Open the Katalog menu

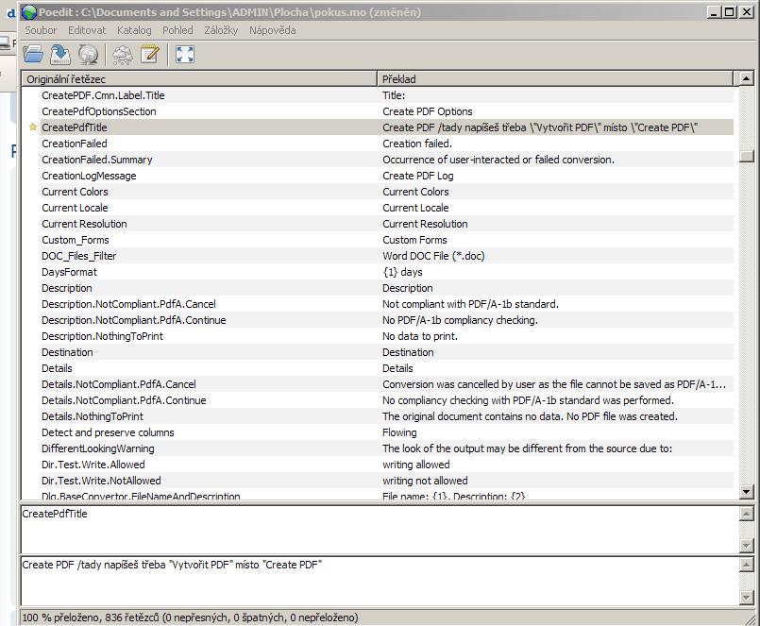coord(134,30)
